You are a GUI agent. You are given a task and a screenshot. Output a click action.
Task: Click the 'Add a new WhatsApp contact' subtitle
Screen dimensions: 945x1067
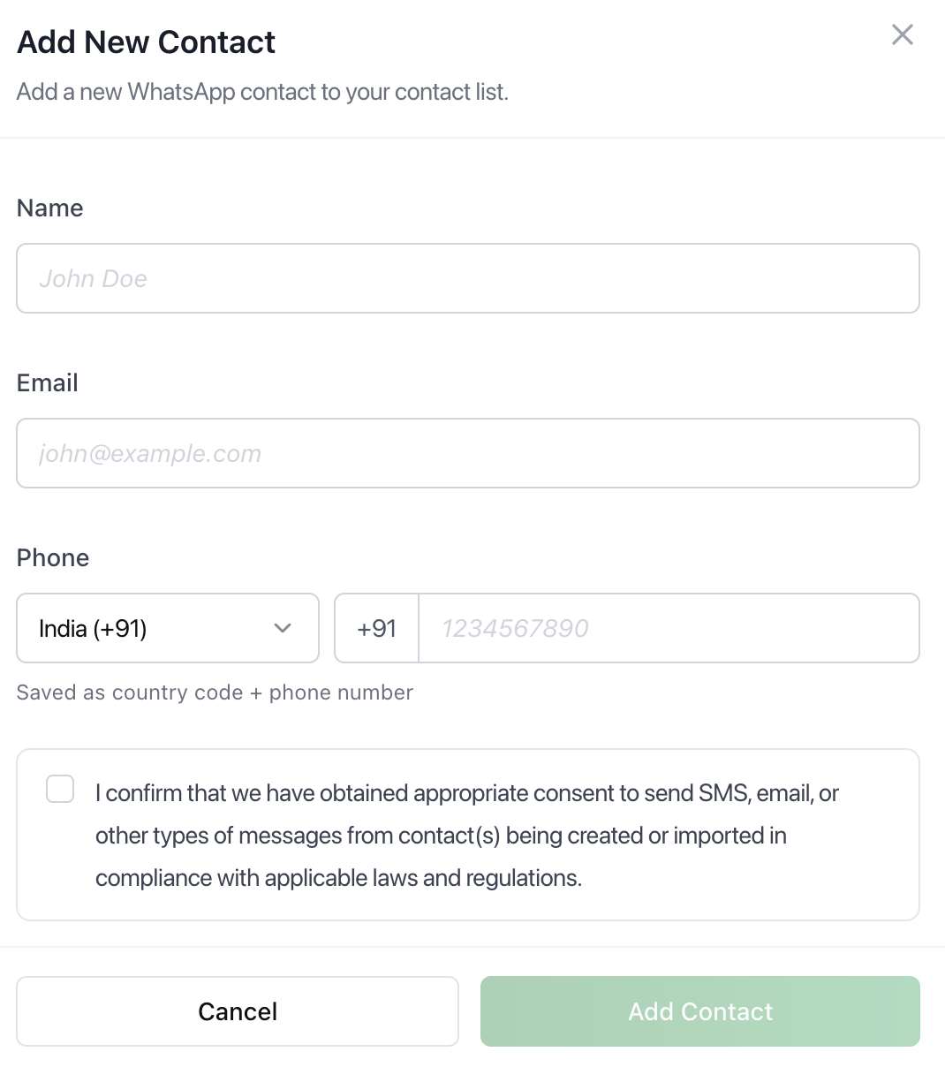[262, 92]
